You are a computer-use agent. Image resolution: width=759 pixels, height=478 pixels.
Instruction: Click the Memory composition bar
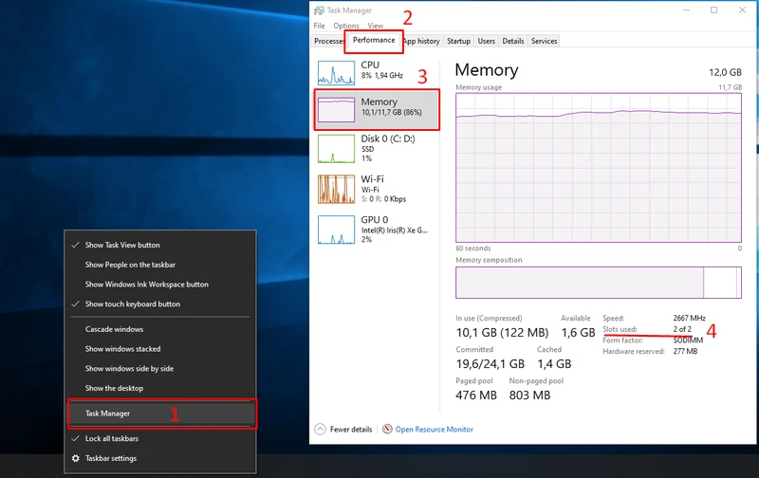599,283
